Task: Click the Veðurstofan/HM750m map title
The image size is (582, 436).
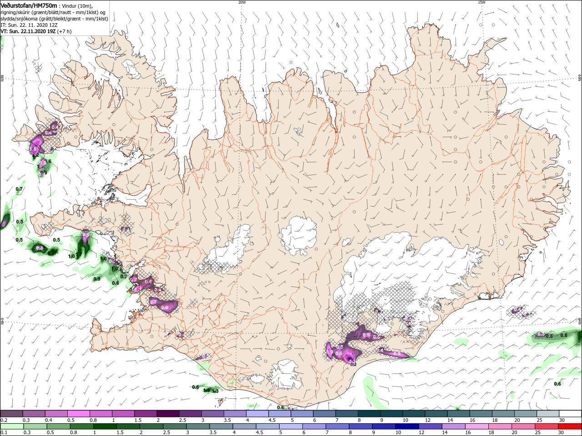Action: click(29, 5)
